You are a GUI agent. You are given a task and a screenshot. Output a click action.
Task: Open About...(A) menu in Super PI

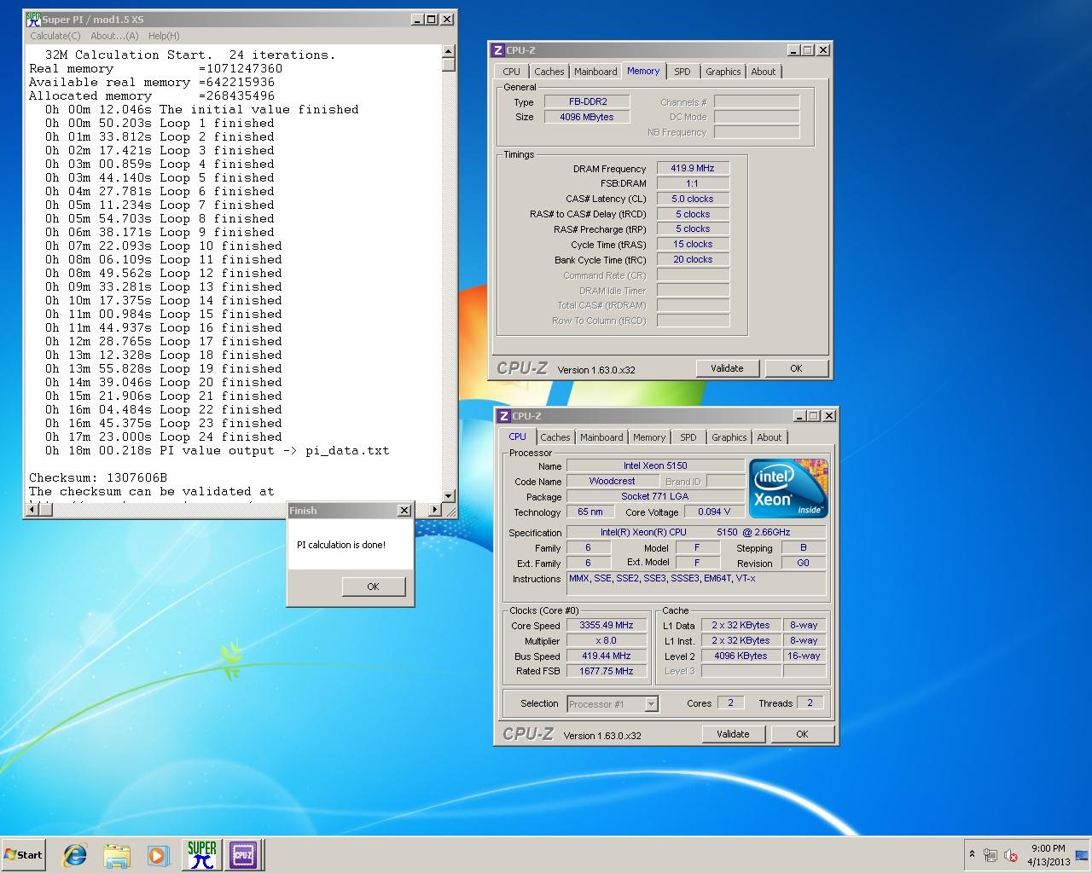[x=114, y=36]
